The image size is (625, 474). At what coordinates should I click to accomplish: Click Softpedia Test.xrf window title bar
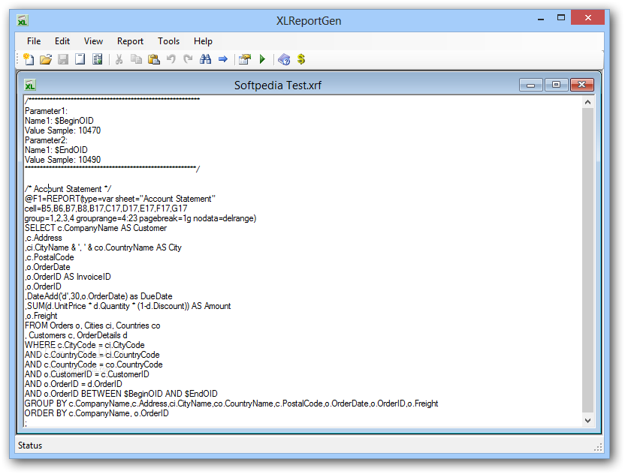coord(277,85)
